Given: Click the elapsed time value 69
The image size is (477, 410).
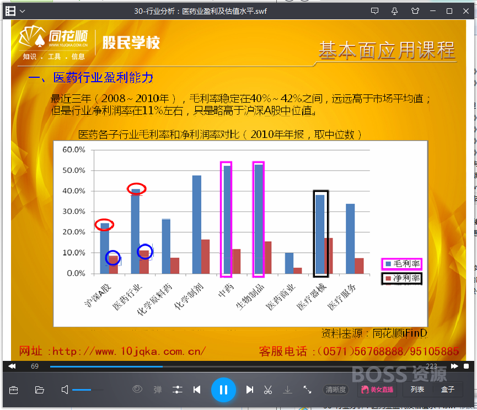Looking at the screenshot, I should point(35,366).
